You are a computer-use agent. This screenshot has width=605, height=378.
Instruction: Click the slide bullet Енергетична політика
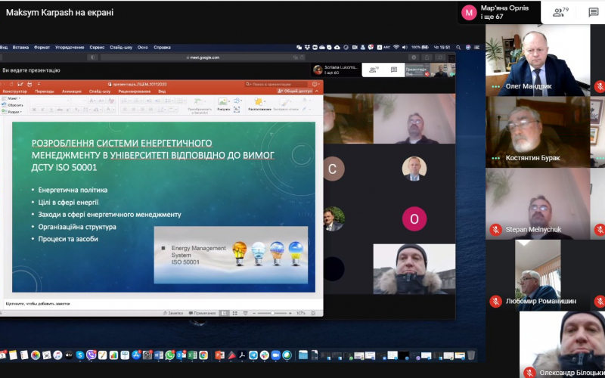coord(73,190)
